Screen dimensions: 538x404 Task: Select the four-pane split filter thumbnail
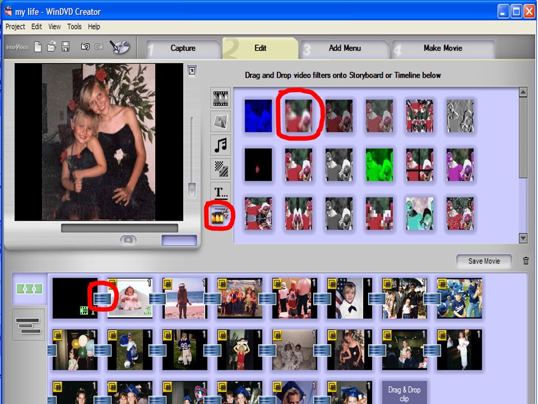(x=419, y=164)
